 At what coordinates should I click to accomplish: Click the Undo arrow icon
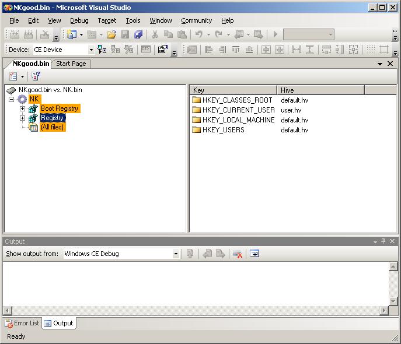(x=199, y=34)
